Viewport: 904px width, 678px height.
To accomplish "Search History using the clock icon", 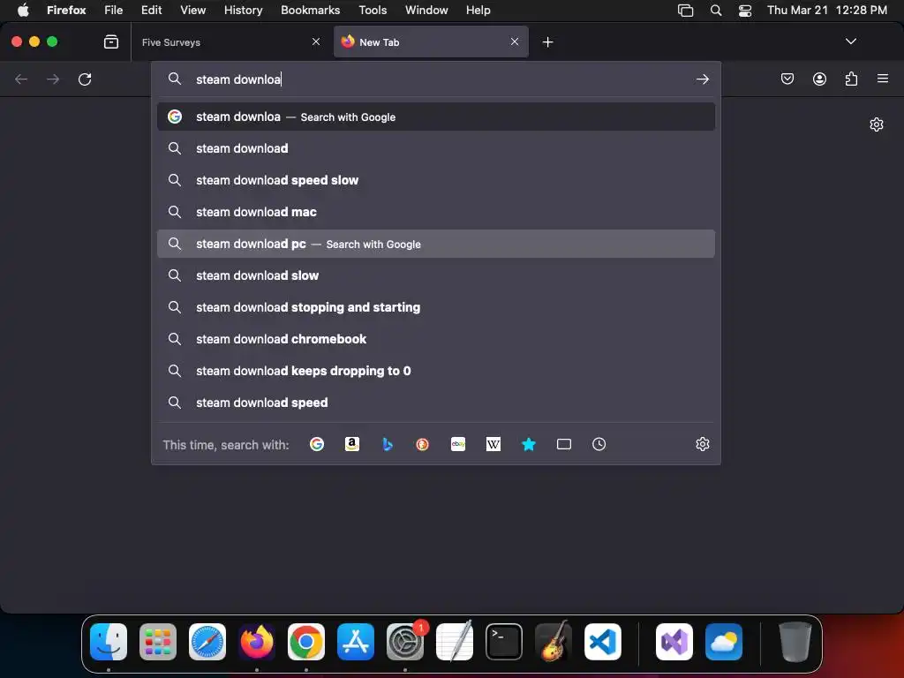I will point(599,444).
